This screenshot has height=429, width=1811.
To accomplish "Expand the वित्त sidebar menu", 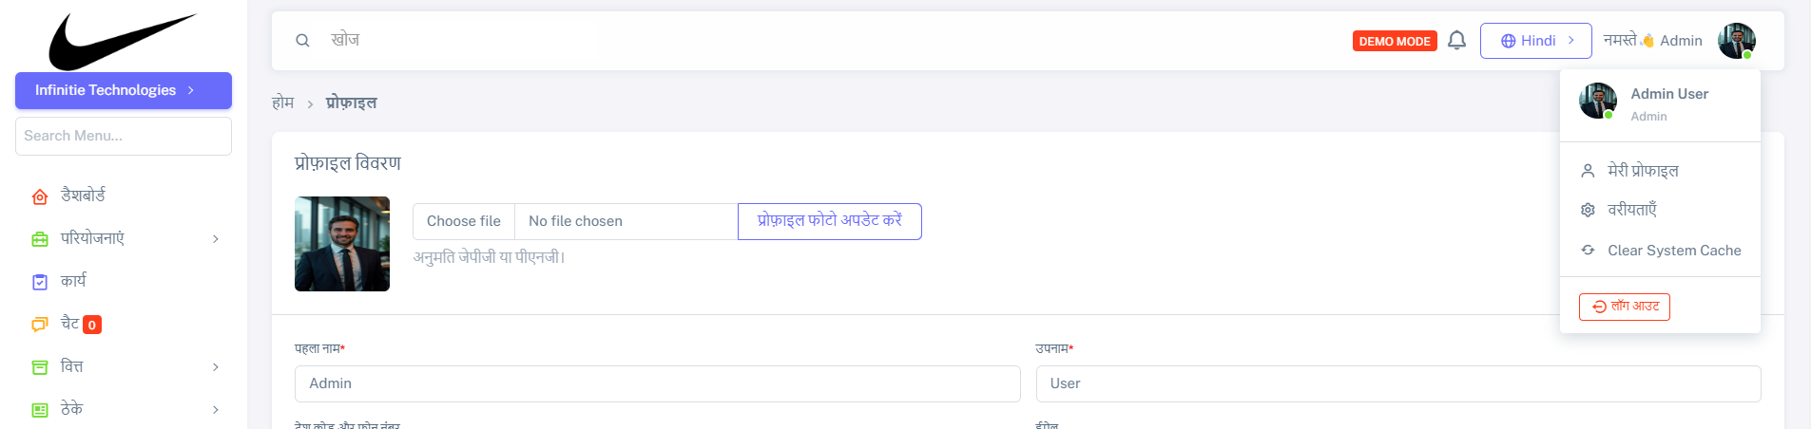I will pos(124,366).
